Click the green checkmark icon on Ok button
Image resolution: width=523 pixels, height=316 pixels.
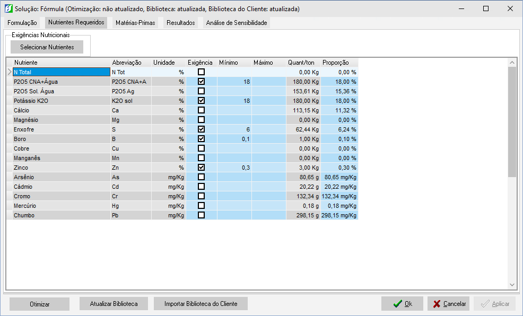pyautogui.click(x=398, y=304)
